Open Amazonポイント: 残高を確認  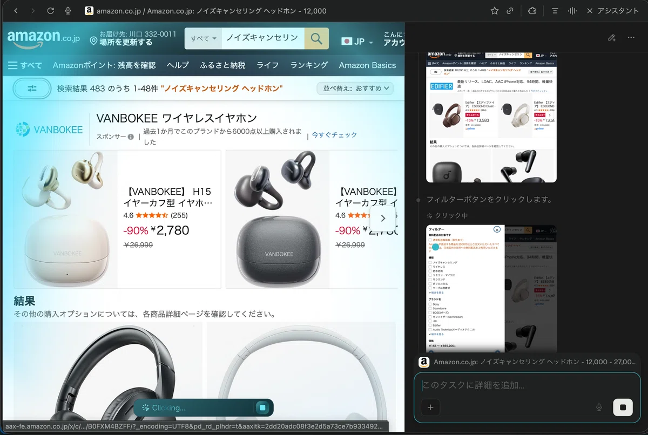click(104, 65)
